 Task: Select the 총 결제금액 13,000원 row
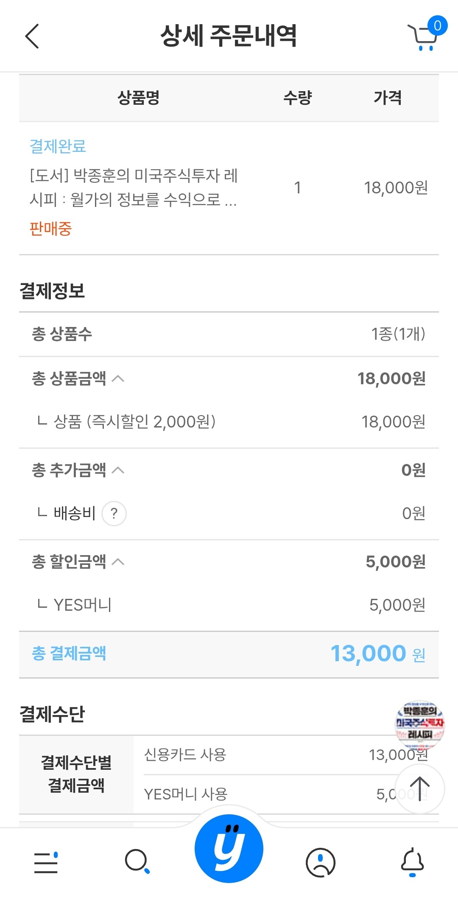[229, 654]
